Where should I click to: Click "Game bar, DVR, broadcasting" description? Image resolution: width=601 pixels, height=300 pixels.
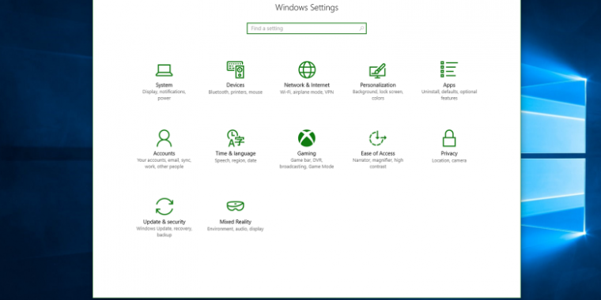tap(307, 163)
